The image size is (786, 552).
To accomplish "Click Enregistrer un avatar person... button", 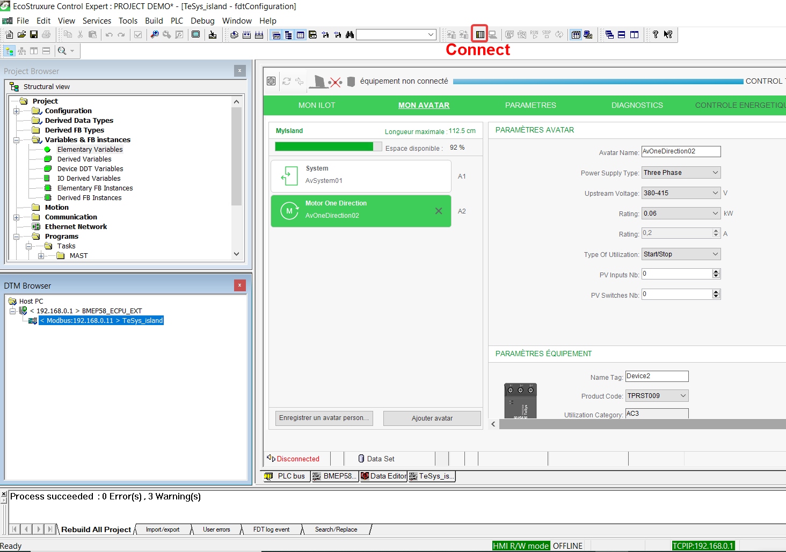I will pos(324,418).
